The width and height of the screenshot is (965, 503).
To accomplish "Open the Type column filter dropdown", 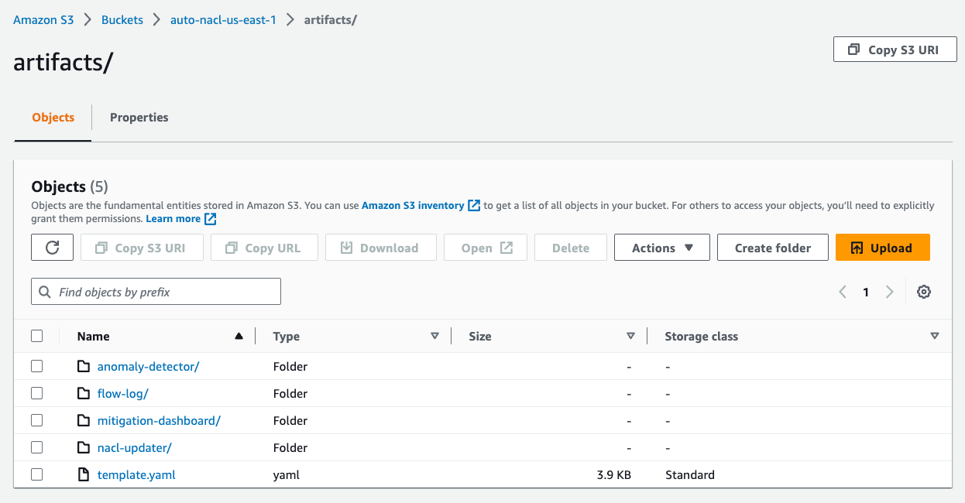I will (436, 335).
